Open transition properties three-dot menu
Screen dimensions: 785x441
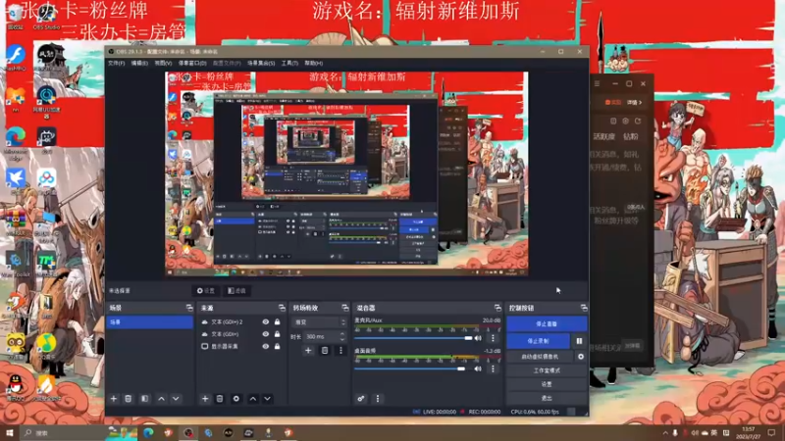[340, 351]
